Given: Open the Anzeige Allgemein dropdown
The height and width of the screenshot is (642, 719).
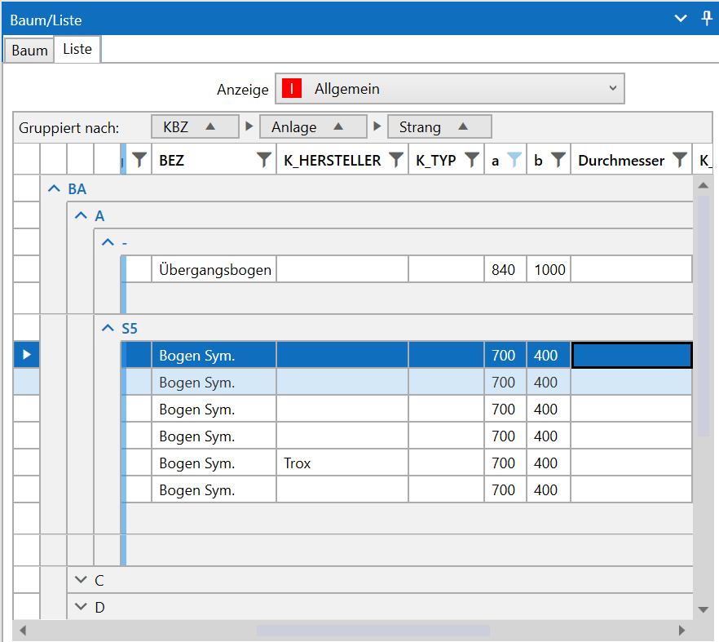Looking at the screenshot, I should (449, 88).
